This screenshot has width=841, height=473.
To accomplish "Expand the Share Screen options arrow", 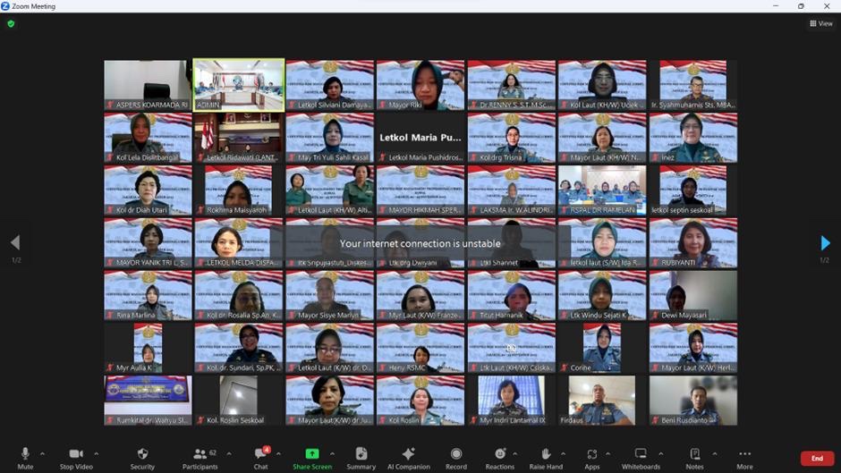I will [x=332, y=453].
